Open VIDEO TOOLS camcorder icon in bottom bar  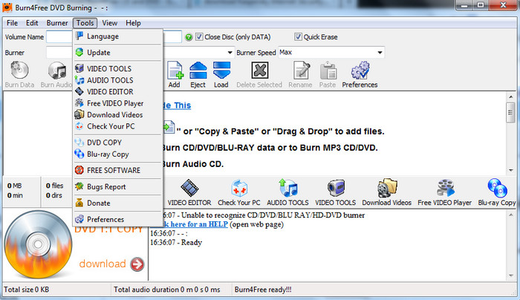click(336, 188)
